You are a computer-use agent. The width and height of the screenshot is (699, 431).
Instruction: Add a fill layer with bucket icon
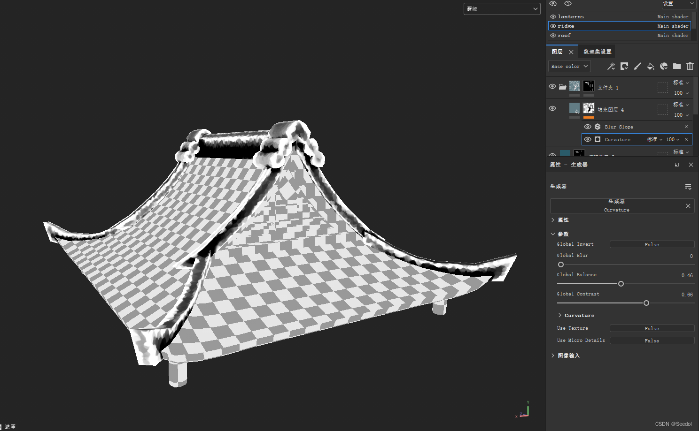coord(651,66)
